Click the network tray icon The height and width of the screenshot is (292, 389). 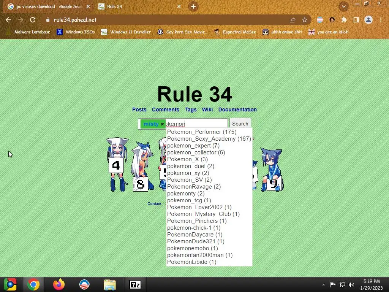point(342,285)
